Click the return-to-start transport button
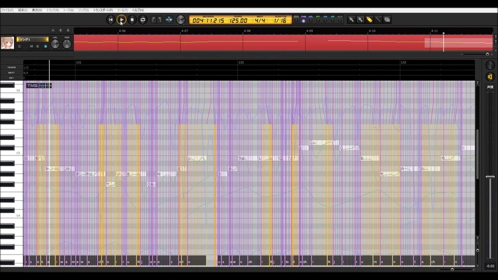Viewport: 498px width, 280px height. pyautogui.click(x=110, y=20)
